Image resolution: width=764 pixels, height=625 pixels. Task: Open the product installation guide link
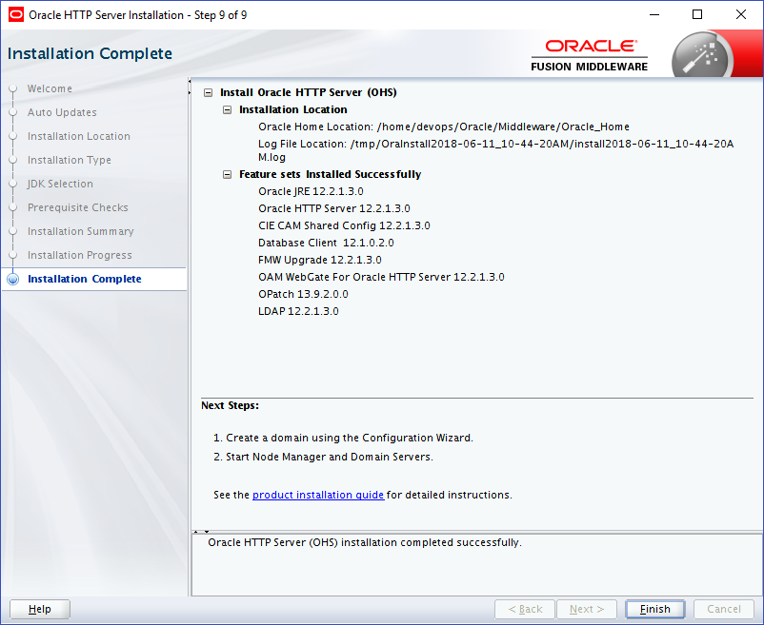point(318,495)
